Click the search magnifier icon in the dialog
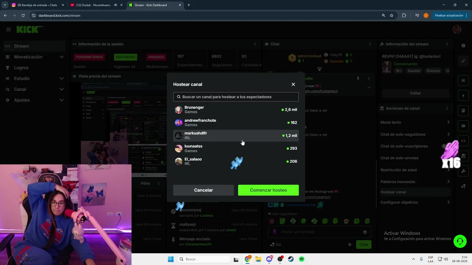This screenshot has width=472, height=265. pyautogui.click(x=179, y=97)
